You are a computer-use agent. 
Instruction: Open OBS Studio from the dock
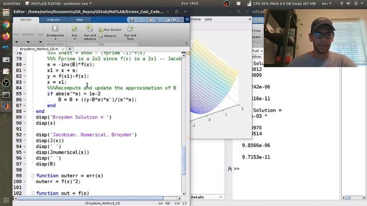pos(6,83)
